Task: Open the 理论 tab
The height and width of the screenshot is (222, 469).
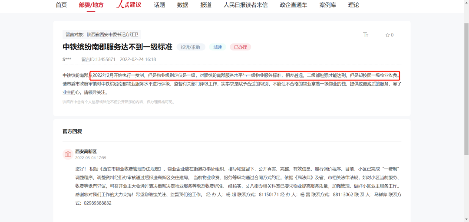Action: [x=354, y=5]
